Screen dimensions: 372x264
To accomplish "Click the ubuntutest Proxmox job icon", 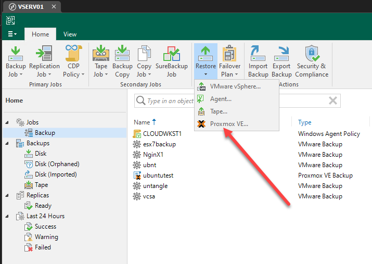I will [x=137, y=175].
